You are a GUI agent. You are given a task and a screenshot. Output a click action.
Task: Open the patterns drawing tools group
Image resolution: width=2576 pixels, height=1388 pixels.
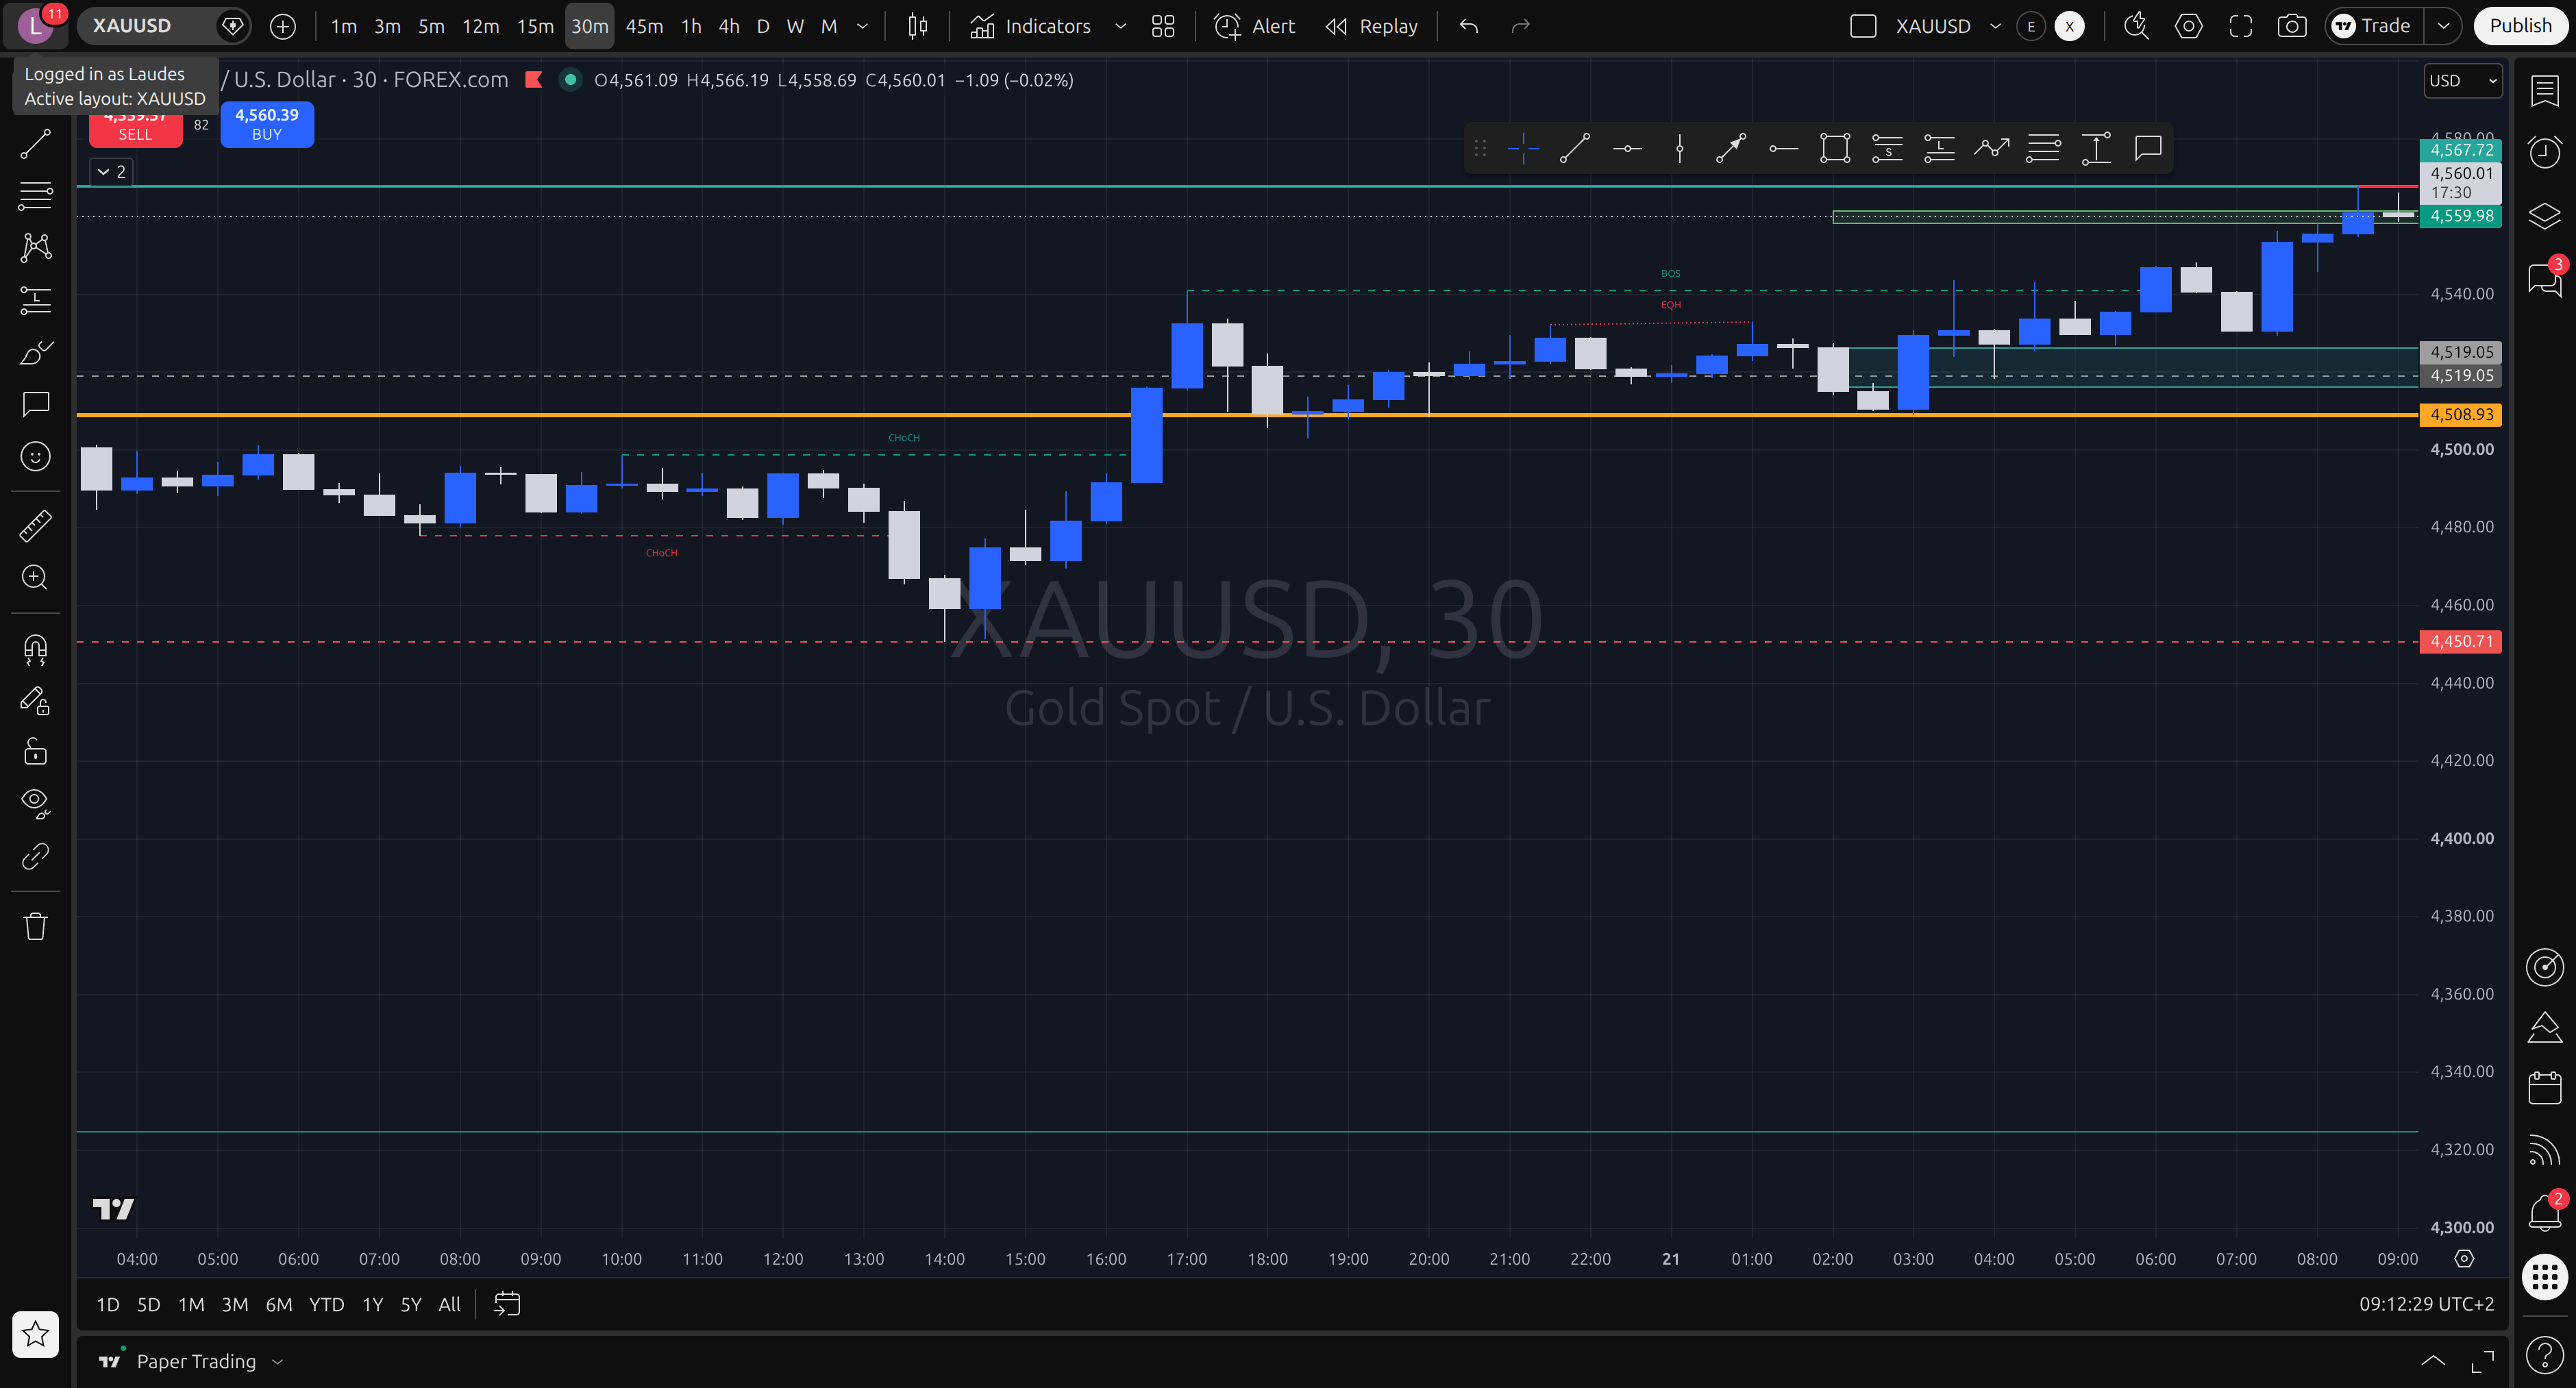coord(36,247)
